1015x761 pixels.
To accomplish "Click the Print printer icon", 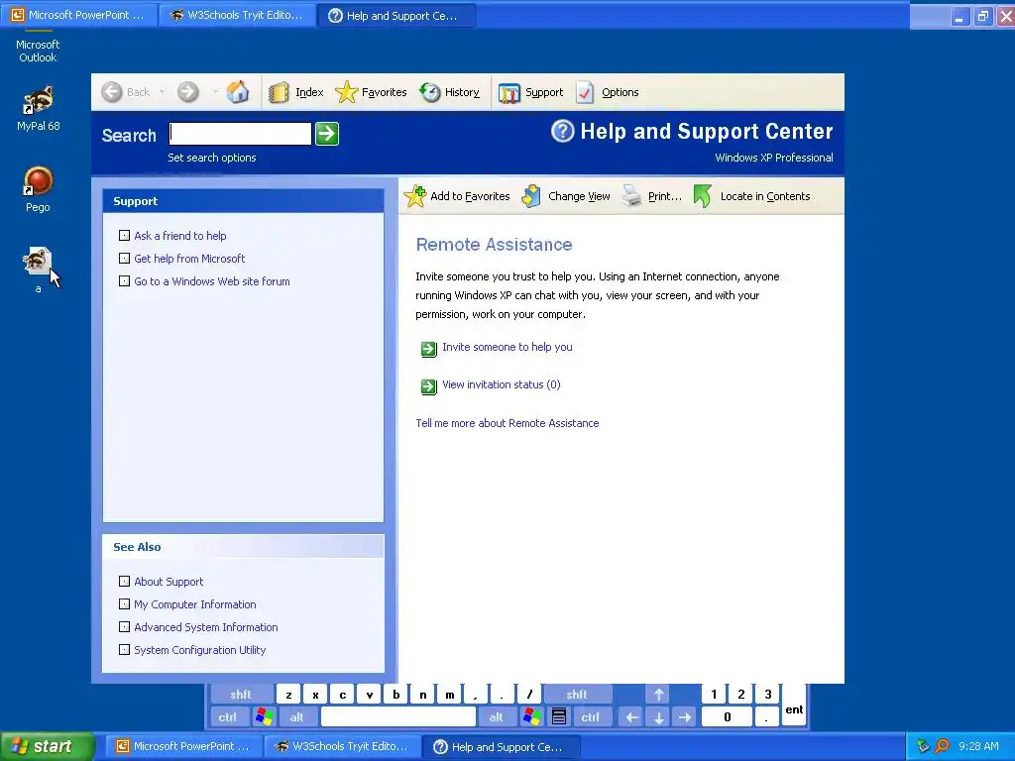I will pyautogui.click(x=631, y=196).
